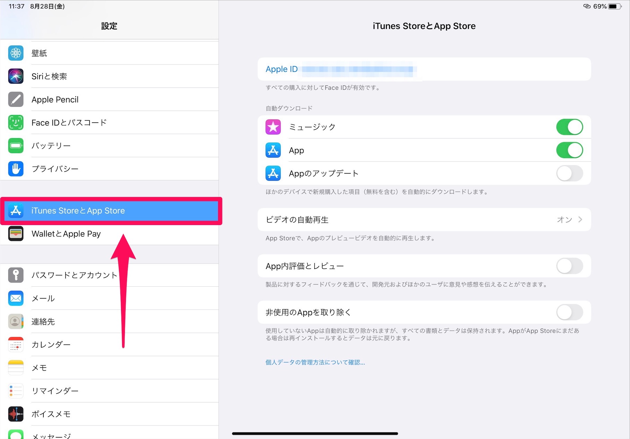Tap the App Store icon beside App row

pos(273,150)
